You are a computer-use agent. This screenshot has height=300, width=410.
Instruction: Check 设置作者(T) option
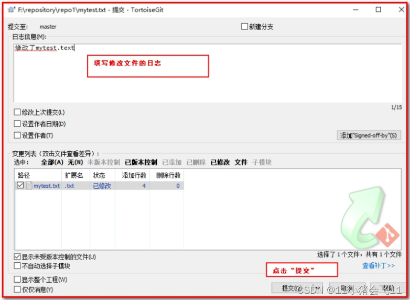tap(17, 135)
